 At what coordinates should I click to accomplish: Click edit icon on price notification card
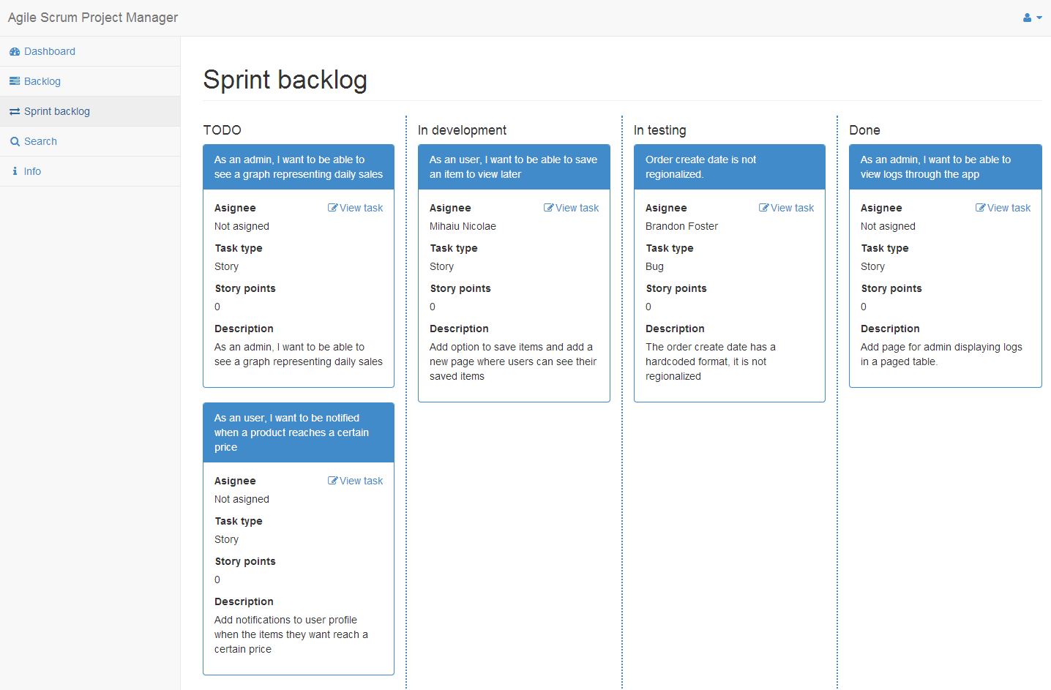(x=333, y=481)
